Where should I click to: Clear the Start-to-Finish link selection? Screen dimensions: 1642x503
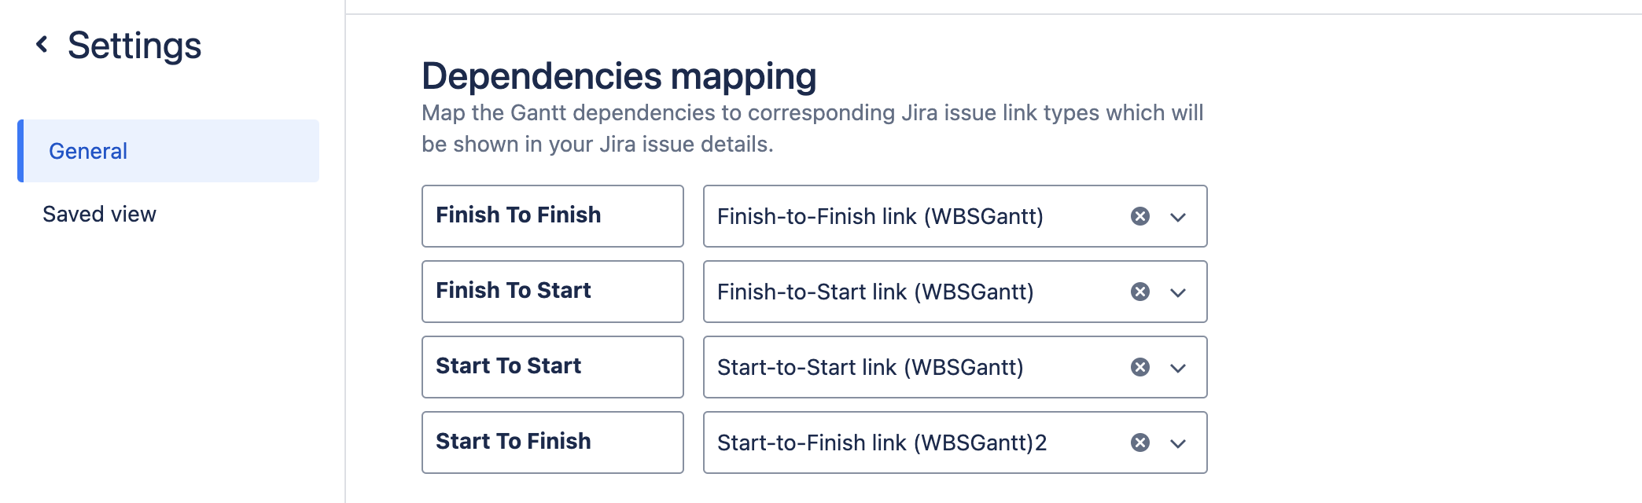[1139, 442]
